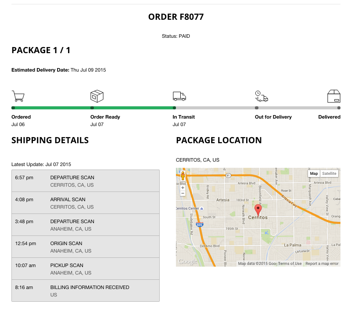
Task: Click Report a map error link
Action: [x=322, y=264]
